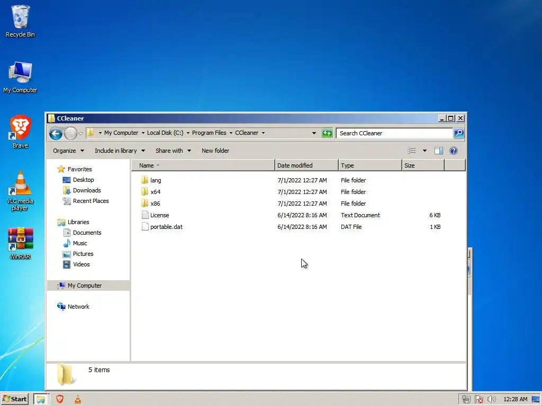The height and width of the screenshot is (406, 542).
Task: Select the portable.dat file icon
Action: pos(145,227)
